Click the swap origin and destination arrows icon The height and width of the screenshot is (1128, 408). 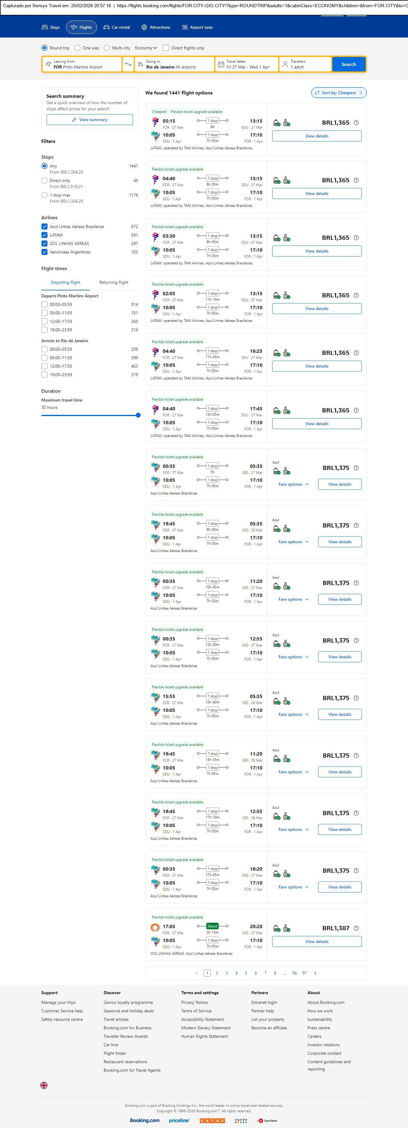[128, 65]
